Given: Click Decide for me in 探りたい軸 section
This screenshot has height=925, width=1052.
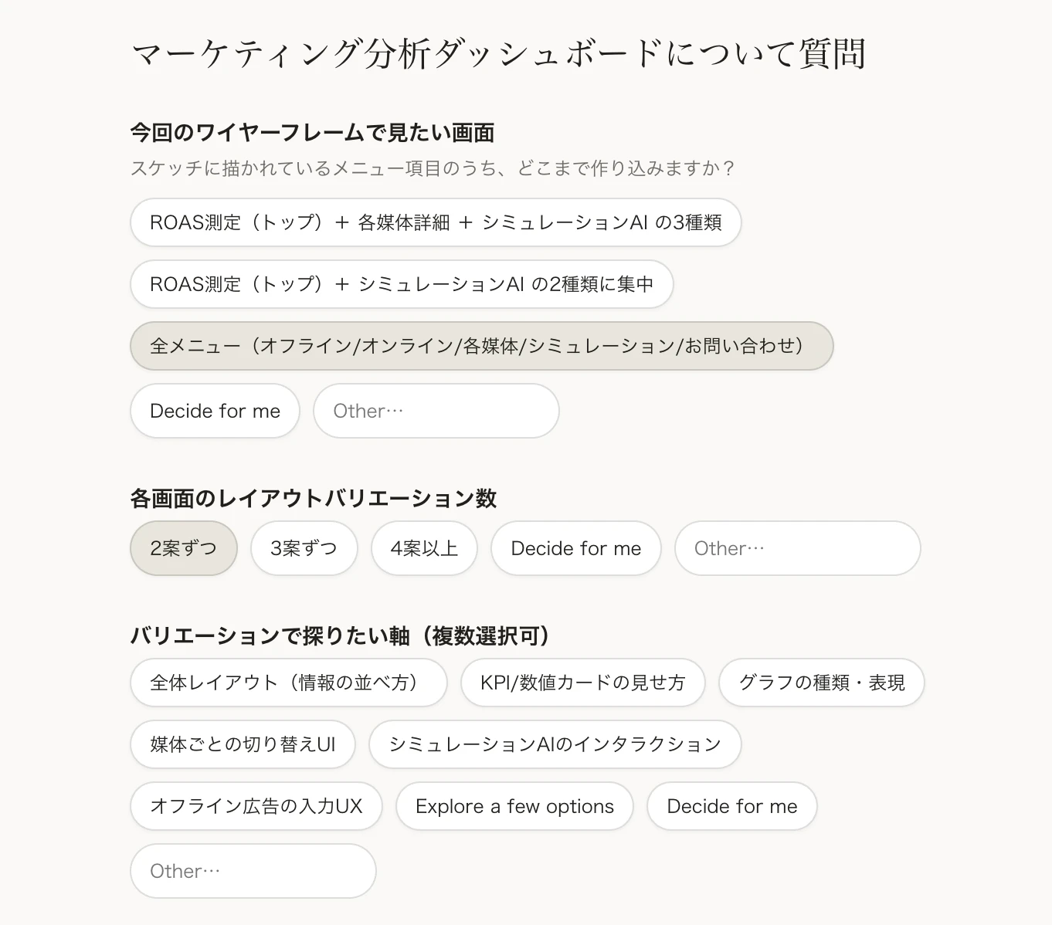Looking at the screenshot, I should pos(732,806).
